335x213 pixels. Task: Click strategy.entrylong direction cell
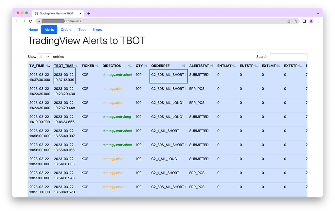click(117, 117)
